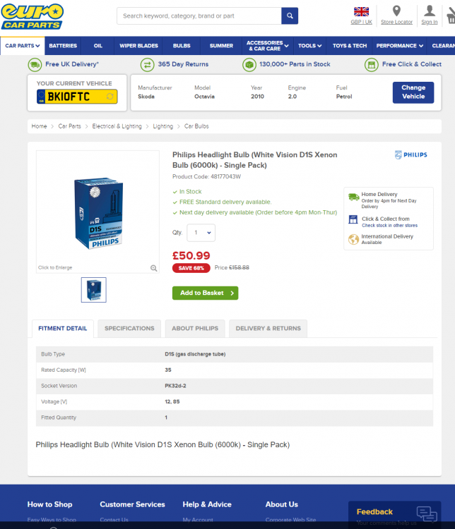Open Electrical & Lighting breadcrumb
This screenshot has height=529, width=455.
tap(117, 126)
